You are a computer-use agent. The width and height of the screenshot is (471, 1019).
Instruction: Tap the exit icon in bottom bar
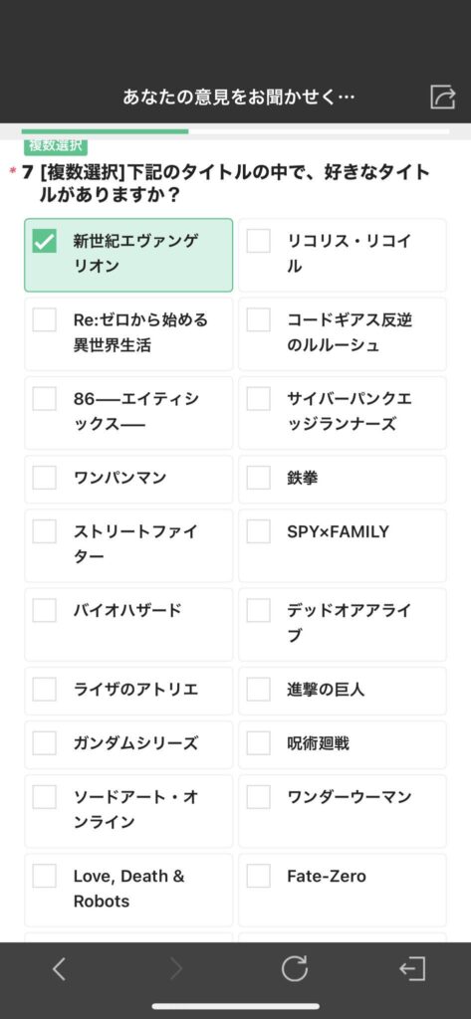point(412,969)
